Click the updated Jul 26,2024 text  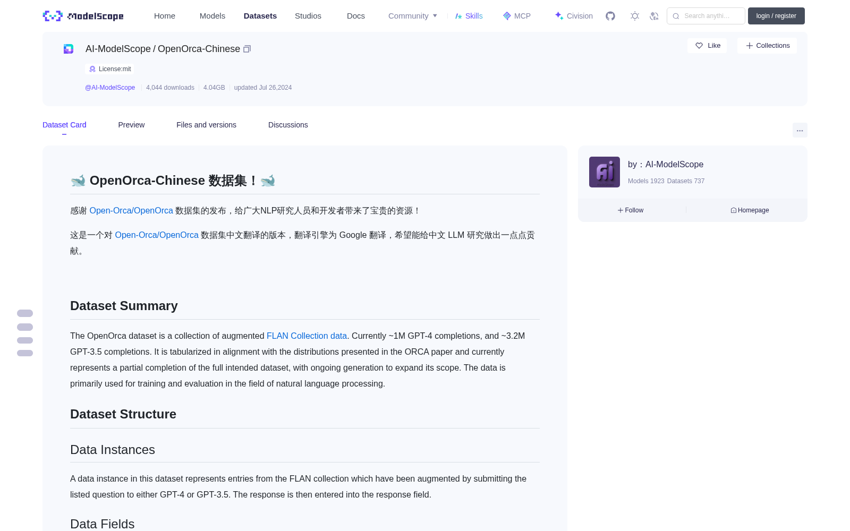263,88
